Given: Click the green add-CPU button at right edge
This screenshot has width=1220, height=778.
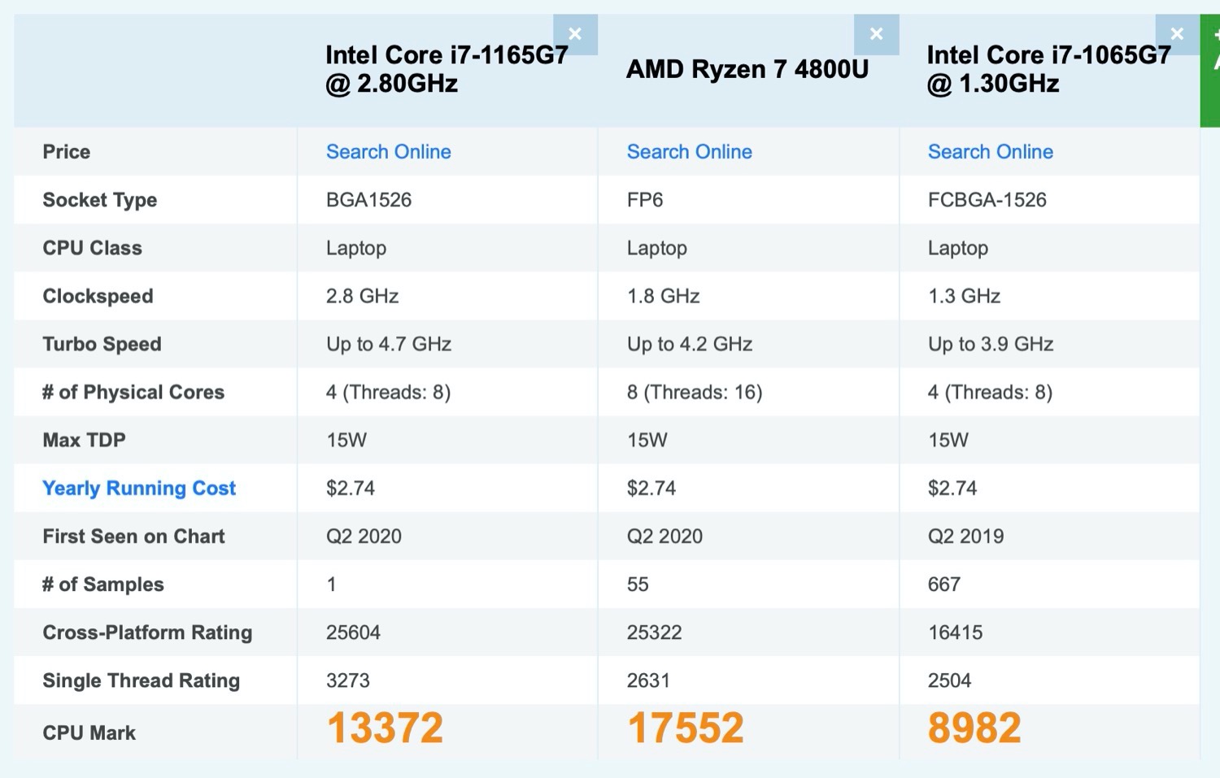Looking at the screenshot, I should point(1211,71).
